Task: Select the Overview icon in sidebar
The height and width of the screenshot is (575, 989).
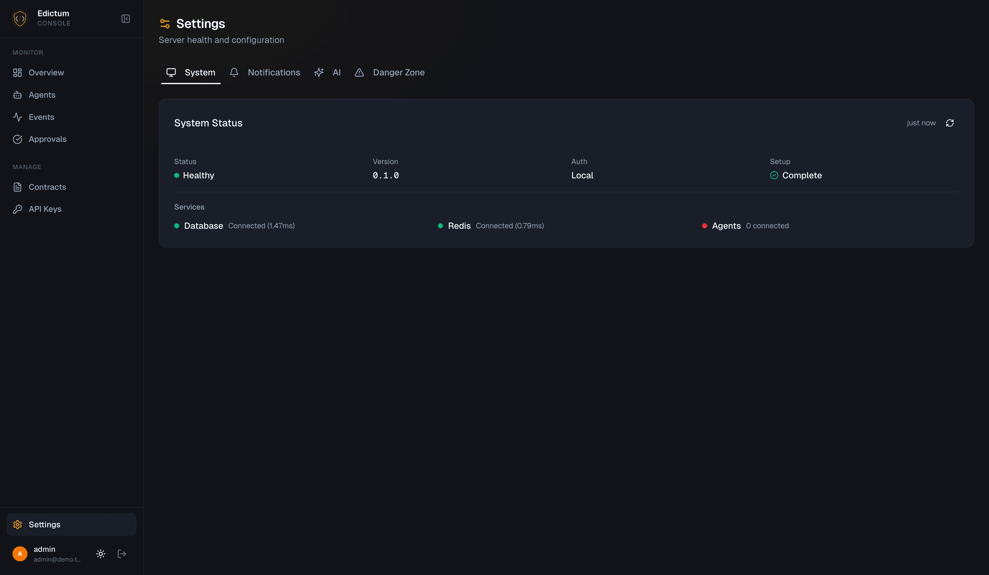Action: 18,73
